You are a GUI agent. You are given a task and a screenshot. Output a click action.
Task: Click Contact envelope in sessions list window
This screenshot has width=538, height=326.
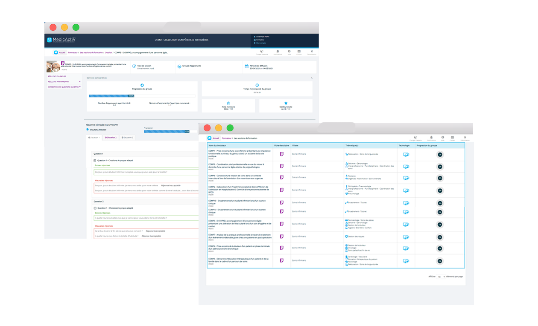point(453,137)
